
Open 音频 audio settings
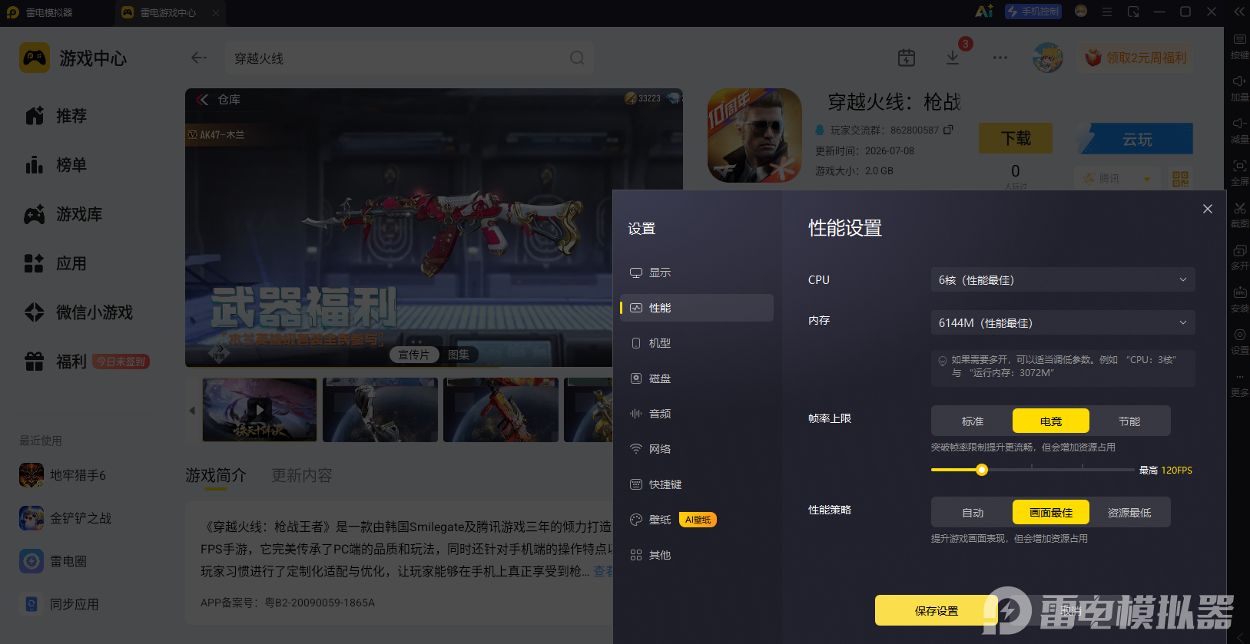point(697,414)
